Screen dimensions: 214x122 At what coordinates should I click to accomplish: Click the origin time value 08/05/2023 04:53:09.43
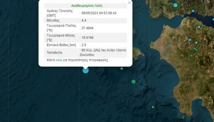[x=99, y=13]
